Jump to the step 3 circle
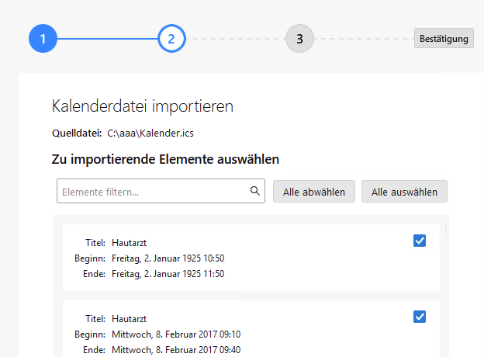This screenshot has height=357, width=484. pyautogui.click(x=299, y=38)
